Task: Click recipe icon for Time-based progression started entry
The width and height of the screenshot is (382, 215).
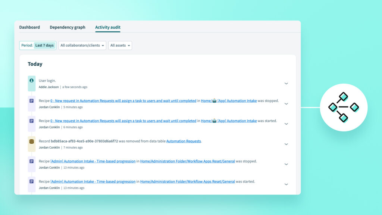Action: point(32,181)
